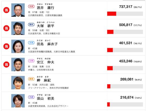This screenshot has height=111, width=146.
Task: Select the name 岬 麻紀
Action: [x=44, y=80]
